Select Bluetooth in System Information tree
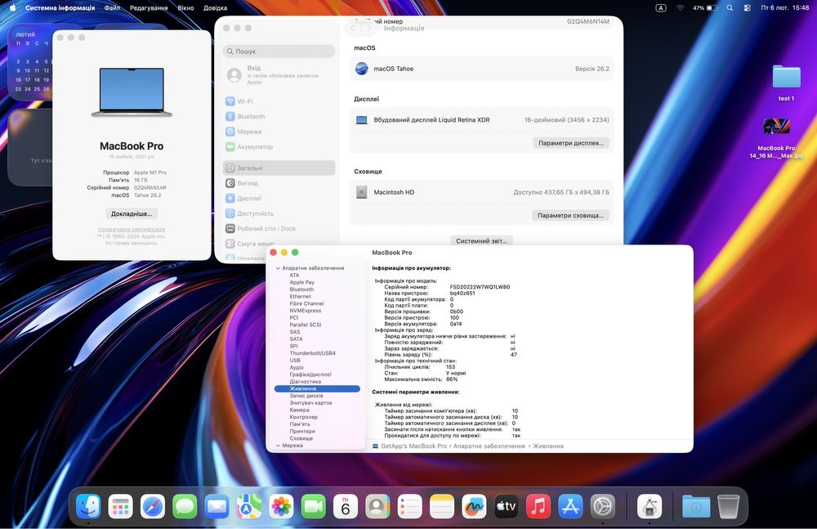Image resolution: width=817 pixels, height=529 pixels. click(301, 289)
